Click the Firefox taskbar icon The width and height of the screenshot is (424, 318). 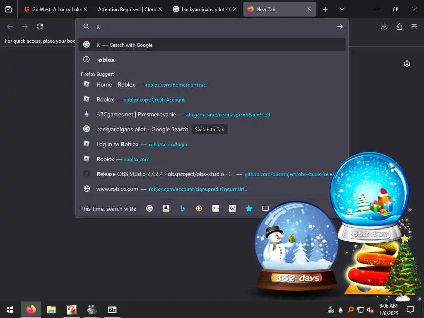point(31,310)
